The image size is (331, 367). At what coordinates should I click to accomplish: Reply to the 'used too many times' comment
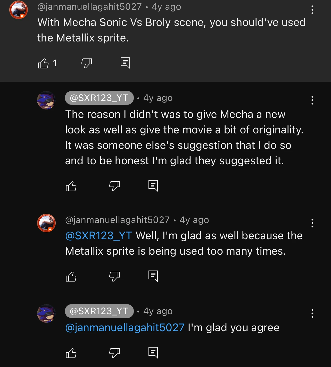(153, 276)
